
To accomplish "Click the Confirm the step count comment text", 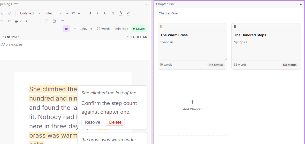I will tap(109, 107).
